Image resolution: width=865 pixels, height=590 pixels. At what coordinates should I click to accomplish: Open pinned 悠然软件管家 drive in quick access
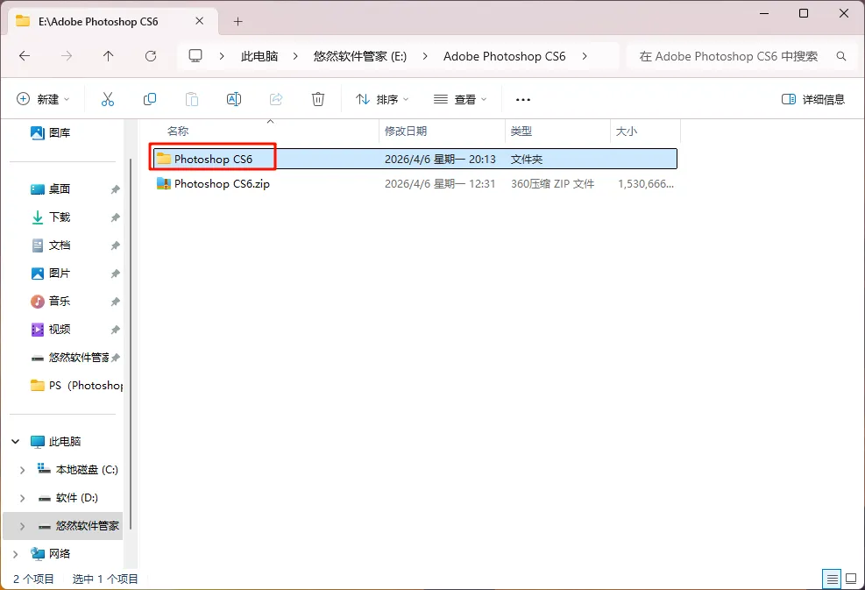coord(71,358)
